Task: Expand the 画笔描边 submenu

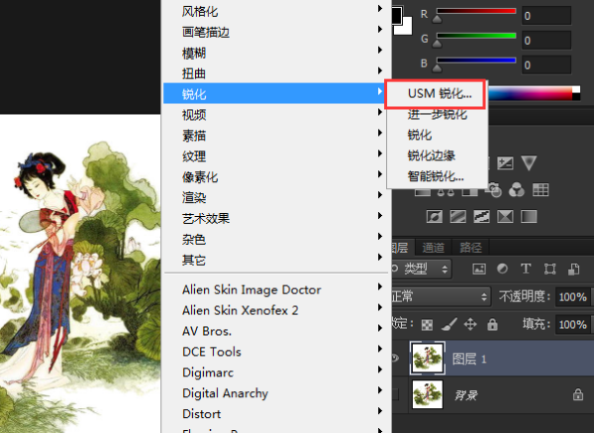Action: (277, 32)
